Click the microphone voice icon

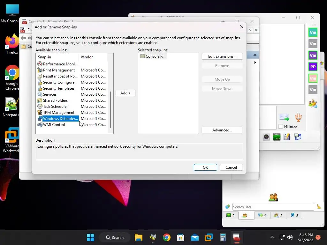(x=299, y=117)
